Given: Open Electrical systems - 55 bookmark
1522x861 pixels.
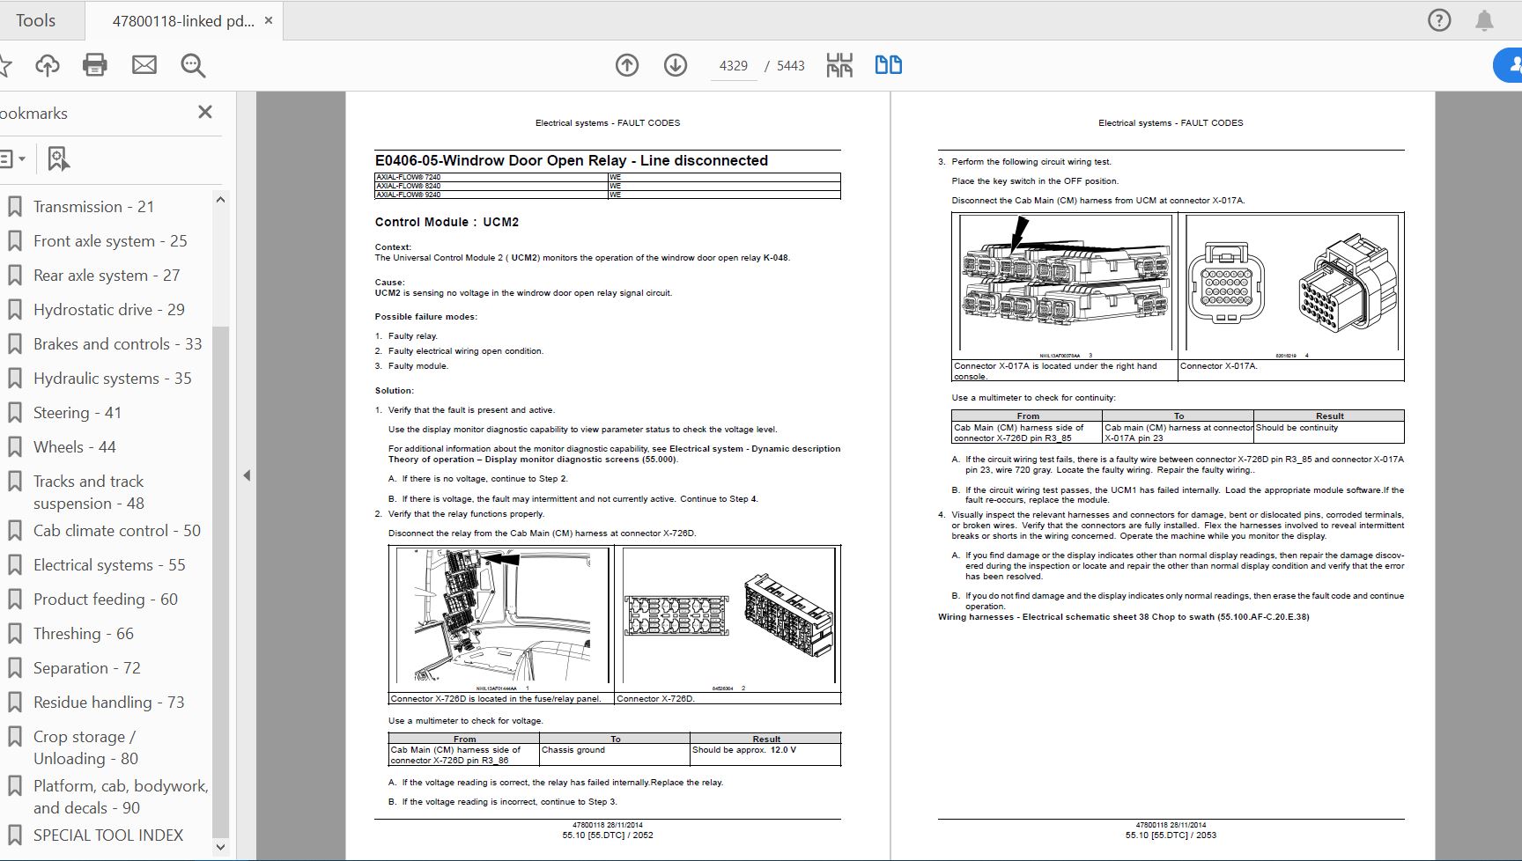Looking at the screenshot, I should tap(109, 565).
